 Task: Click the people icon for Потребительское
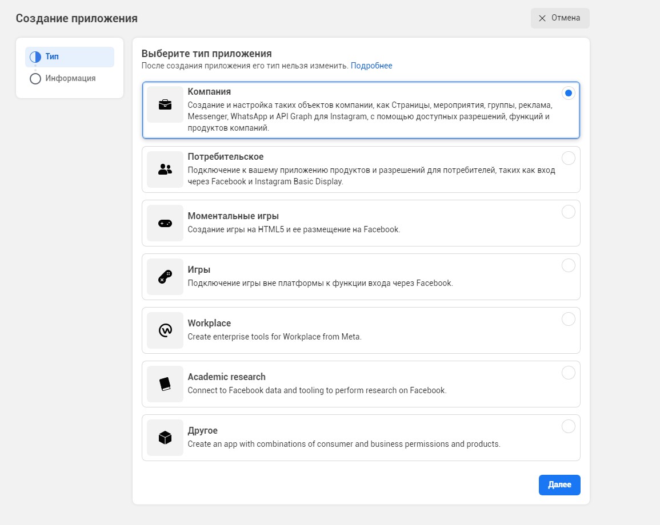pyautogui.click(x=165, y=169)
